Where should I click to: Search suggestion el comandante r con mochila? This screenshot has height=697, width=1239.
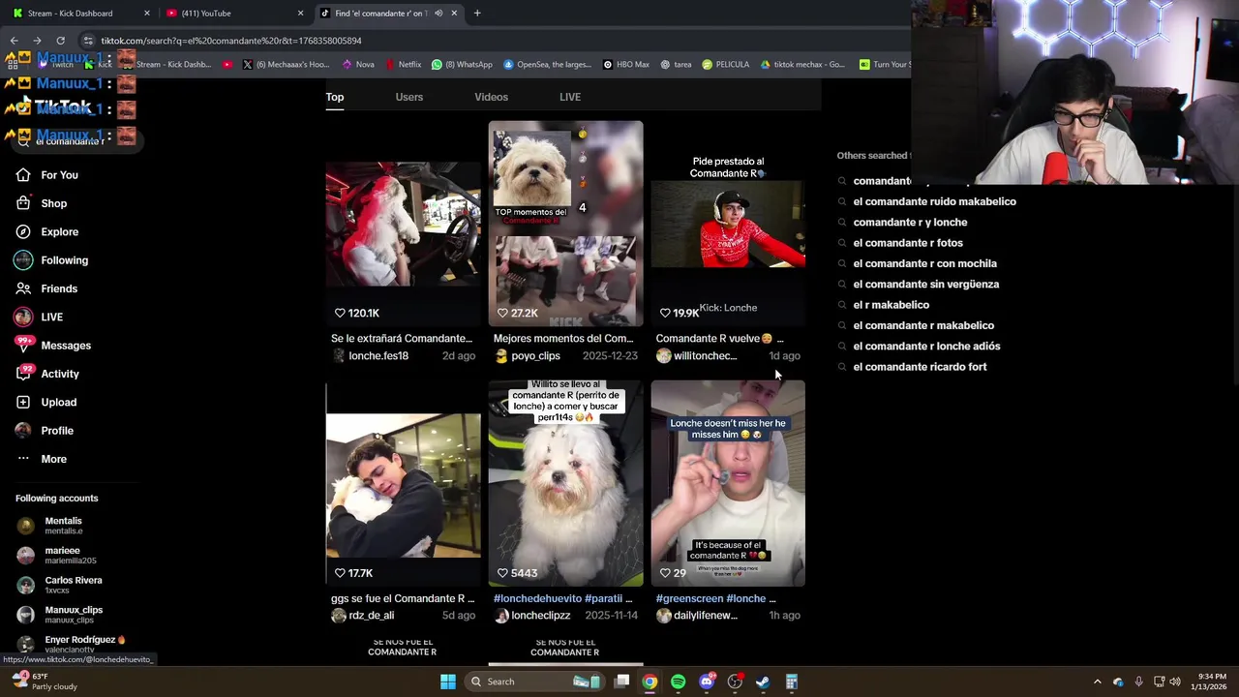click(x=924, y=263)
